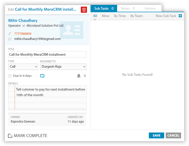This screenshot has width=189, height=146.
Task: Sort sub tasks By Team
Action: (x=136, y=16)
